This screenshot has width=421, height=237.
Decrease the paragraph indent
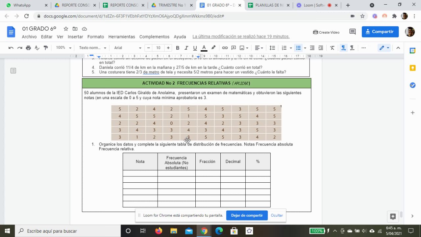[x=312, y=48]
